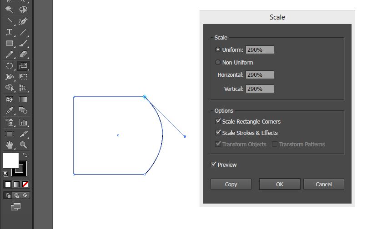The width and height of the screenshot is (377, 229).
Task: Toggle the Transform Patterns checkbox
Action: click(x=275, y=144)
